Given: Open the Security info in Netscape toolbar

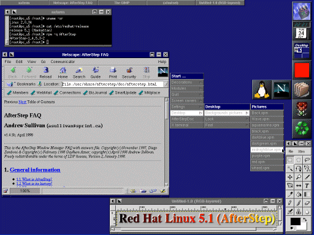Looking at the screenshot, I should tap(129, 73).
